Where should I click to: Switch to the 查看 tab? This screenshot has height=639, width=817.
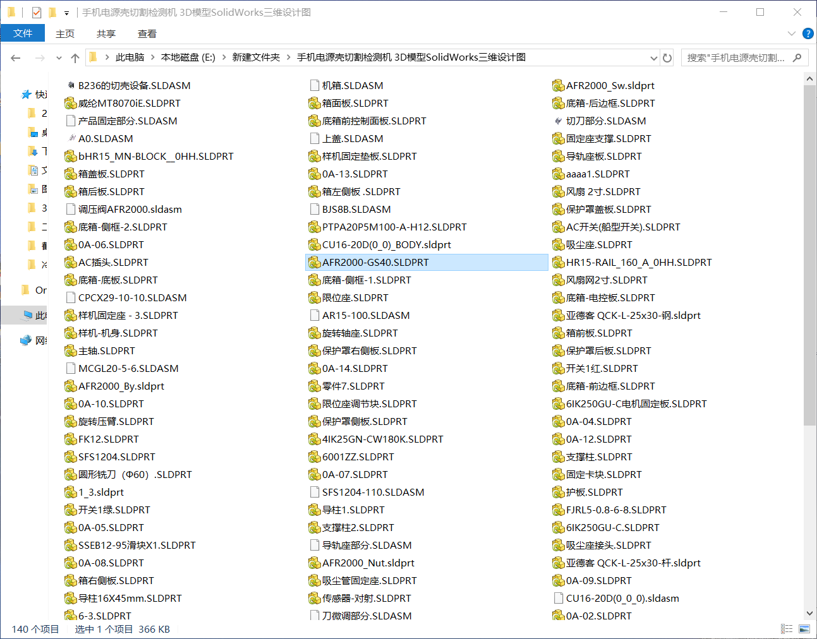147,33
